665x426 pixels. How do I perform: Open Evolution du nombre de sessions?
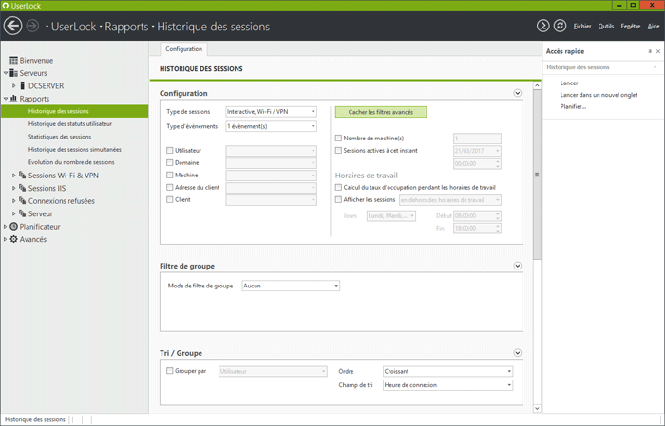click(x=71, y=162)
